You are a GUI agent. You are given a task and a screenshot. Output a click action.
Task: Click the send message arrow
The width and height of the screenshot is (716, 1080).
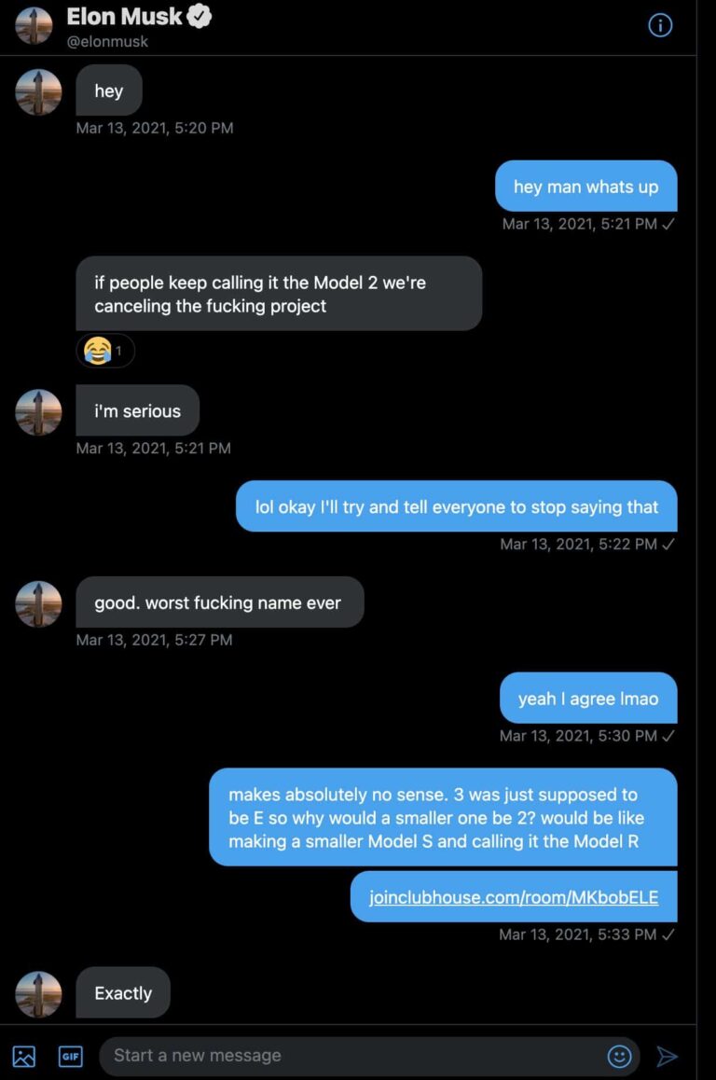tap(666, 1056)
